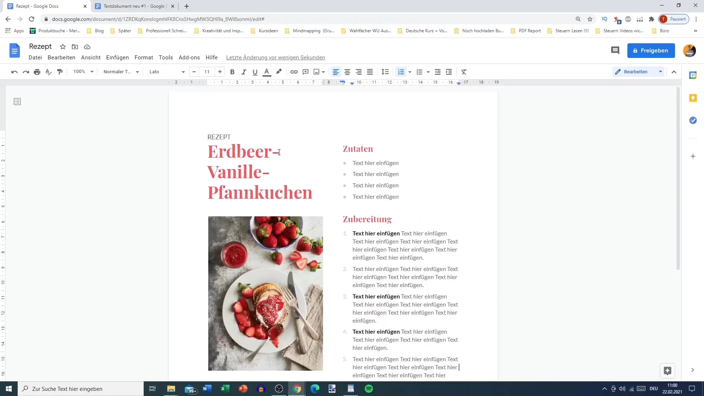Open Google Calendar side panel
The image size is (704, 396).
coord(693,75)
